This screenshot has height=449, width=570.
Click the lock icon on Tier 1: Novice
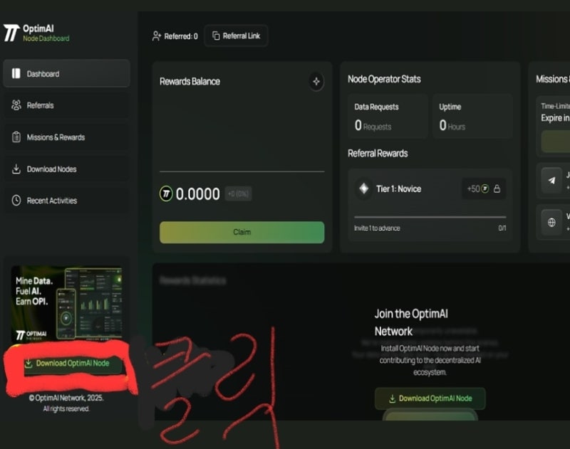pos(497,189)
